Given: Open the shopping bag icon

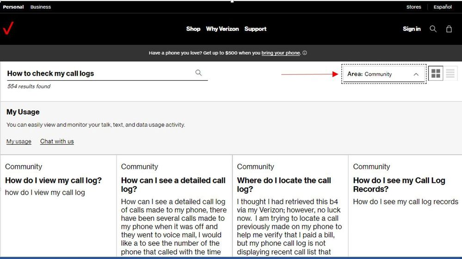Looking at the screenshot, I should pos(449,29).
